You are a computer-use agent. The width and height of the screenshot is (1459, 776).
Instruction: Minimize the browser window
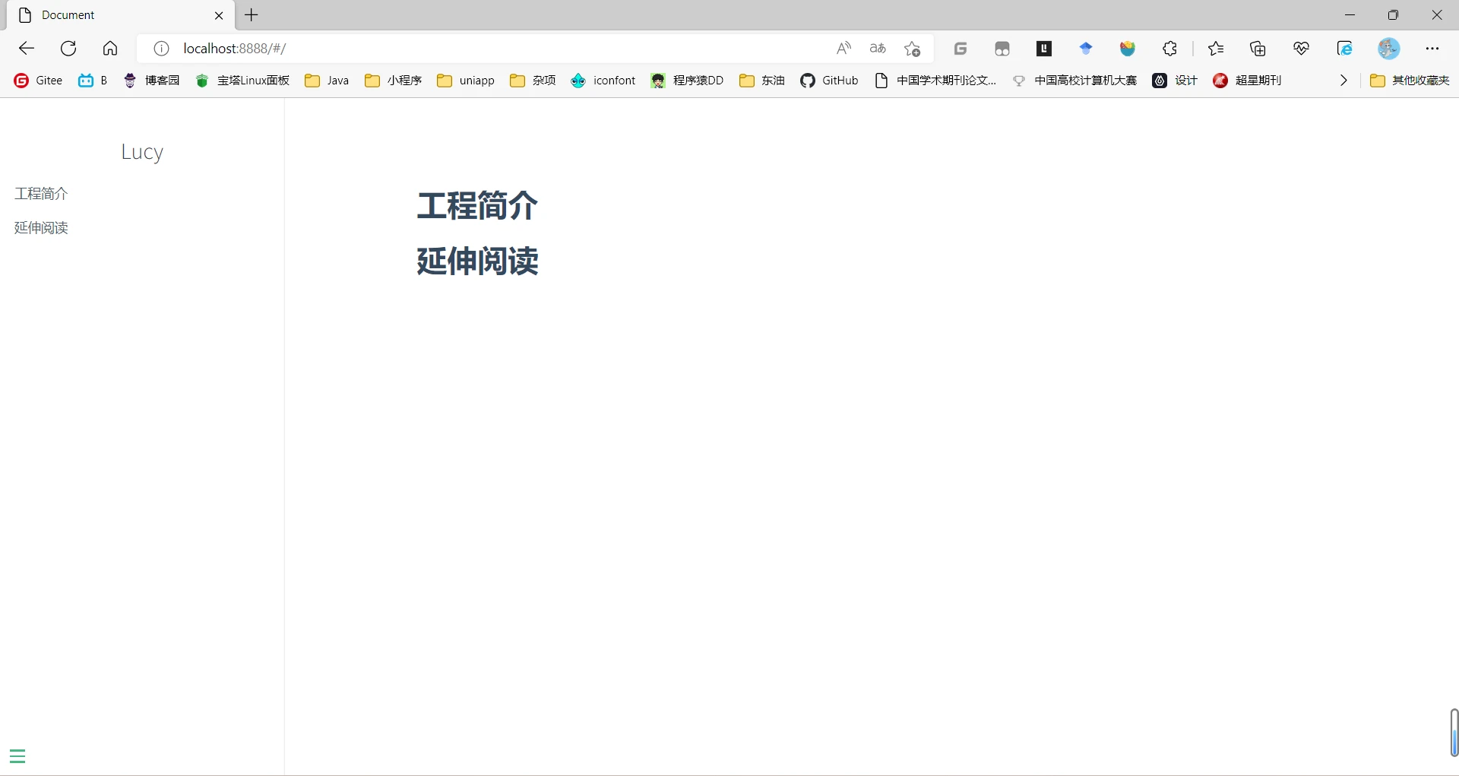[x=1350, y=15]
